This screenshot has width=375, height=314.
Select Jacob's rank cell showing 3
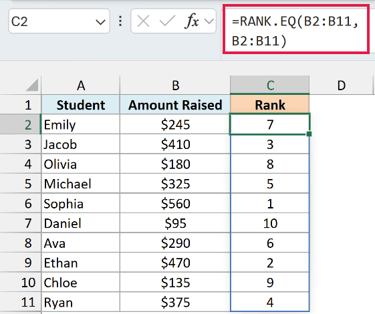click(x=270, y=144)
